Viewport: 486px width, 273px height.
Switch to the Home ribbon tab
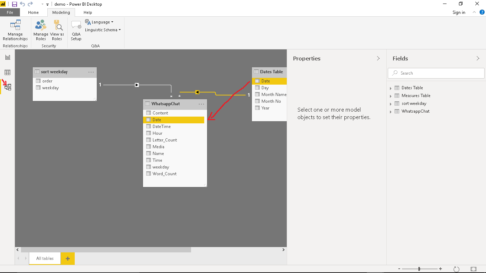point(33,12)
